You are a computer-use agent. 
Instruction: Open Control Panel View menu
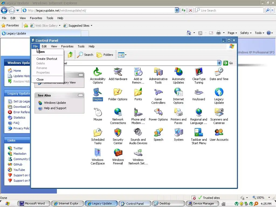pos(54,46)
